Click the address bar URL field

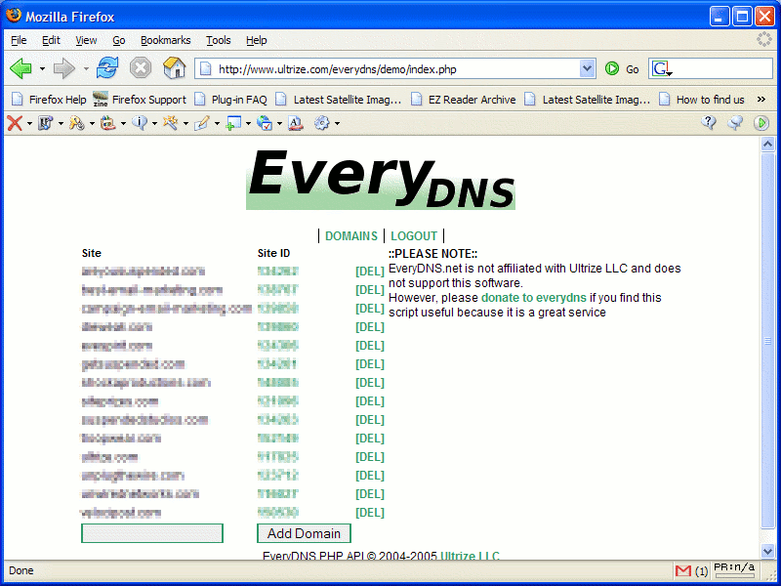click(x=397, y=69)
